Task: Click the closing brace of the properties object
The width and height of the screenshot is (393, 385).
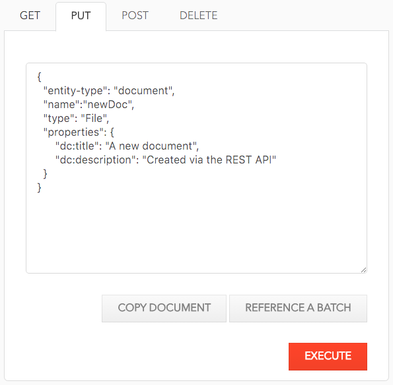Action: pos(45,174)
